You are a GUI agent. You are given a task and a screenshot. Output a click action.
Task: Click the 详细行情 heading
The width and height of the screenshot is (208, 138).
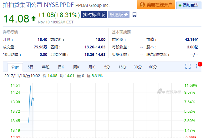[x=10, y=32]
